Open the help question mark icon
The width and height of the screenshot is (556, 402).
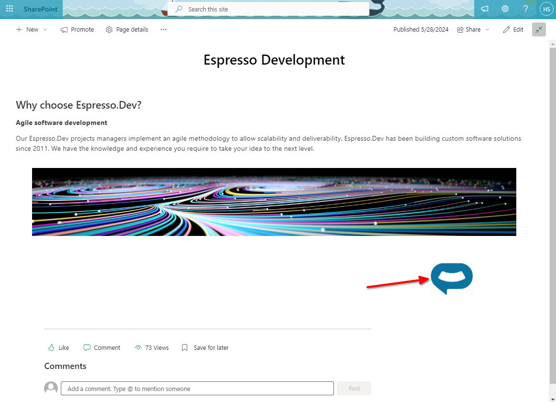(x=525, y=9)
